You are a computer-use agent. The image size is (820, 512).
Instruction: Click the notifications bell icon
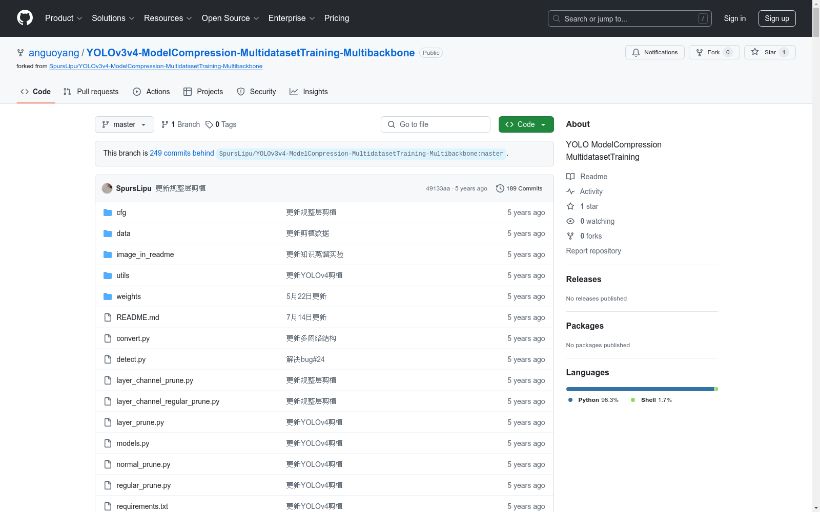pyautogui.click(x=636, y=52)
